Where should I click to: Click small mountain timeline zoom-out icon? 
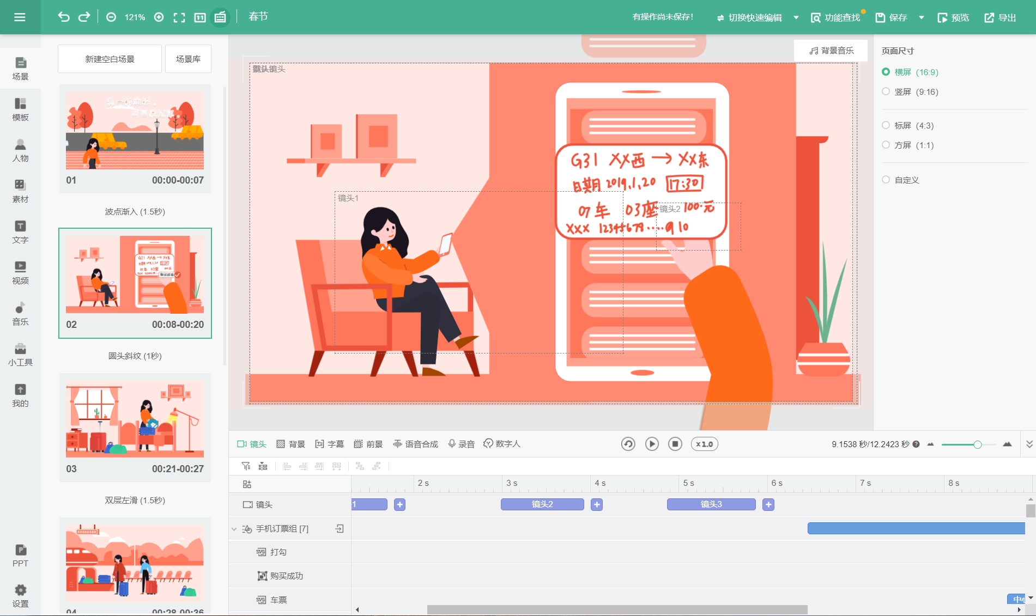pyautogui.click(x=930, y=444)
